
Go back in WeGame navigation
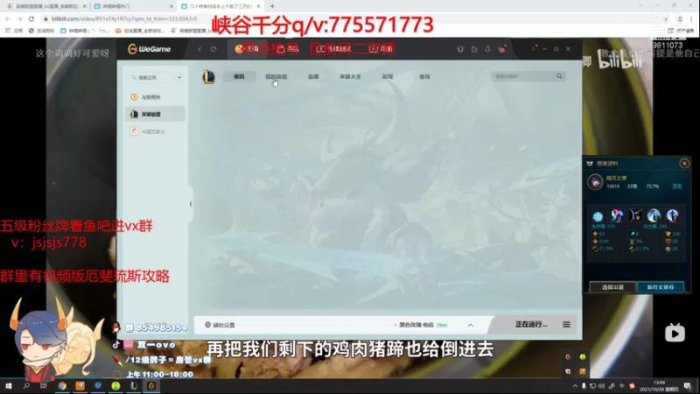point(199,49)
